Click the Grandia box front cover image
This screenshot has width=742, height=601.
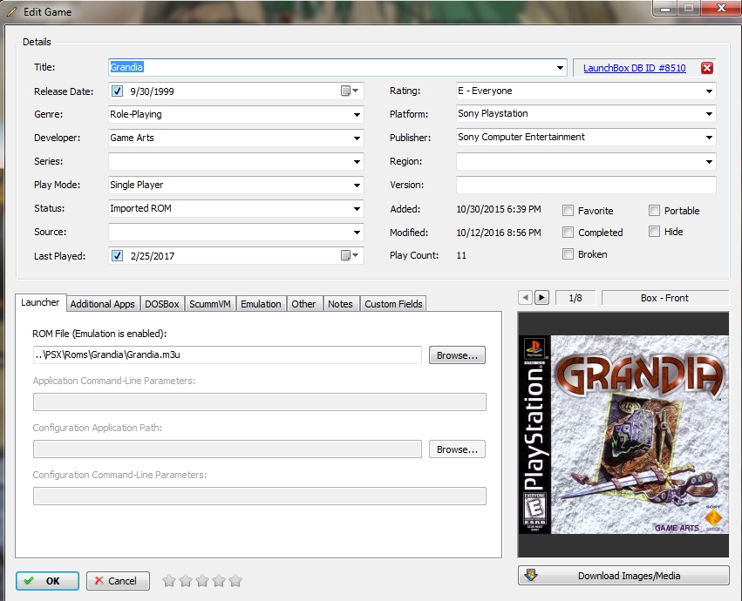click(x=623, y=435)
